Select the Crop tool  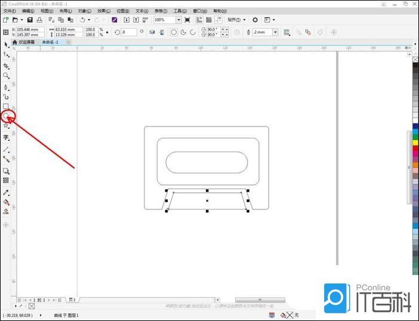point(7,66)
